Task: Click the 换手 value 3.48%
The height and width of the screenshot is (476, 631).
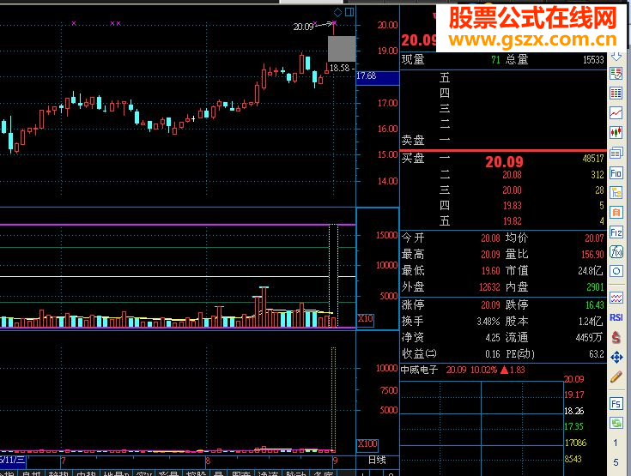Action: 488,322
